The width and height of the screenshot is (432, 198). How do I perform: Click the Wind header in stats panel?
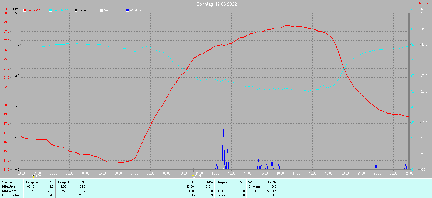(252, 182)
